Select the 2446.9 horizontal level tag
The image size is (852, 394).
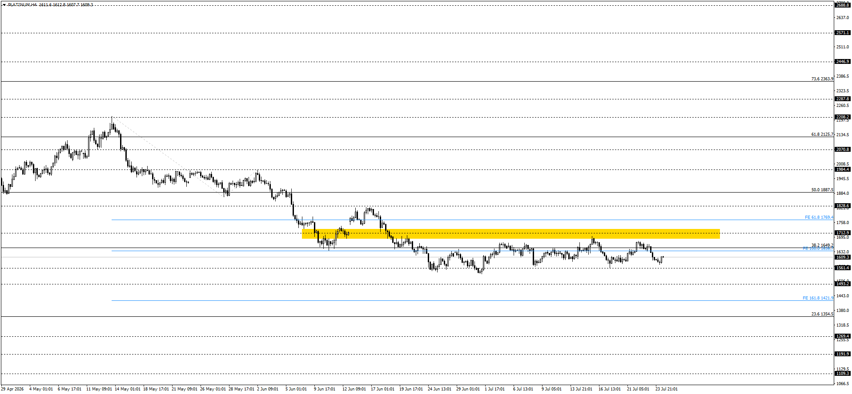[843, 62]
